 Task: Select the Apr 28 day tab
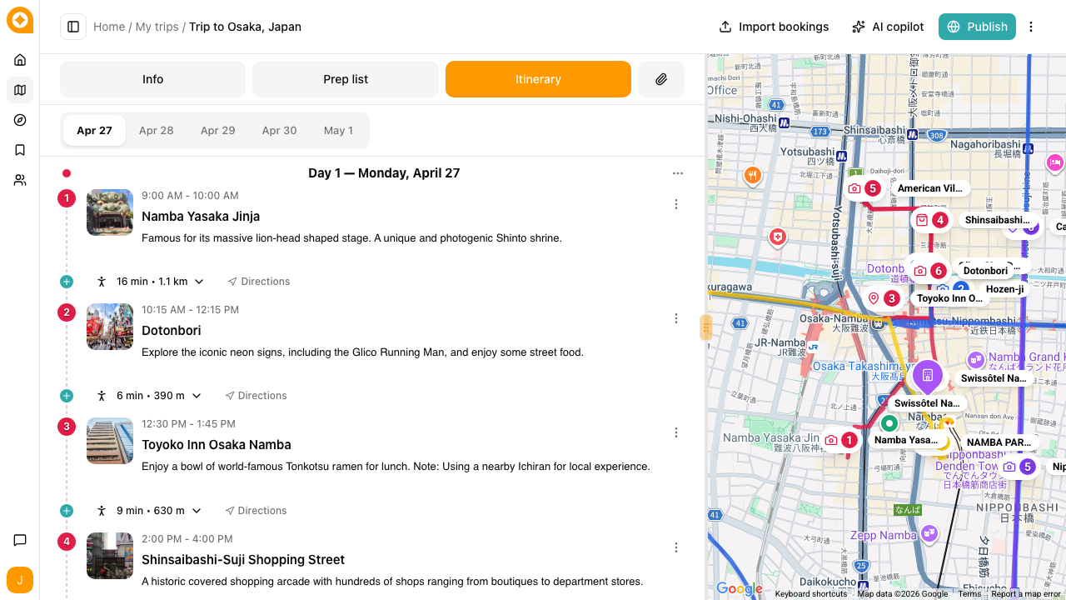[x=157, y=131]
